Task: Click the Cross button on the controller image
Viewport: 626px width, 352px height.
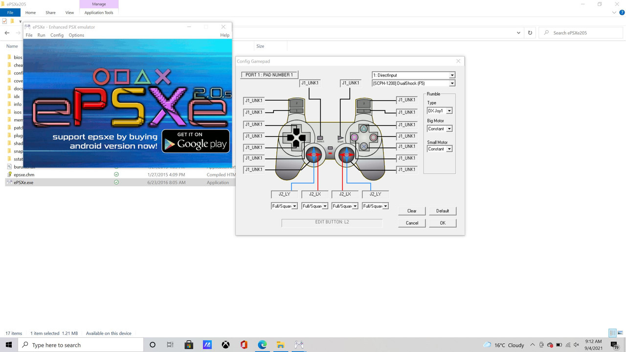Action: 364,146
